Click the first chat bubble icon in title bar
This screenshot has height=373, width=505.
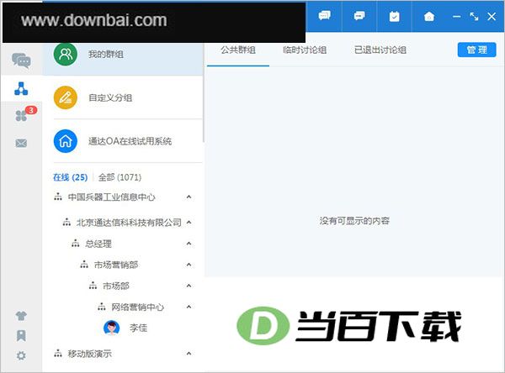click(324, 16)
